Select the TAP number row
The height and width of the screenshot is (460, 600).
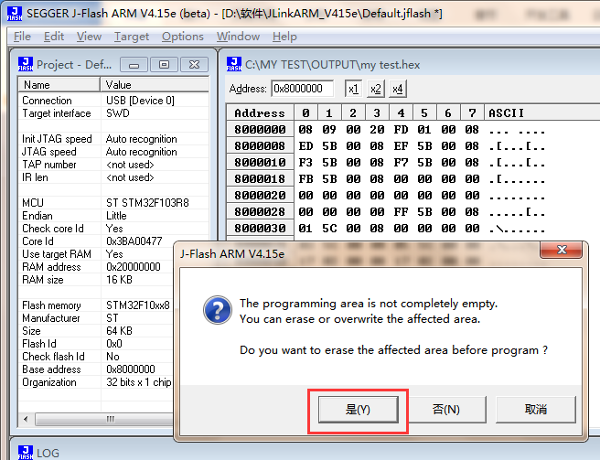coord(113,165)
